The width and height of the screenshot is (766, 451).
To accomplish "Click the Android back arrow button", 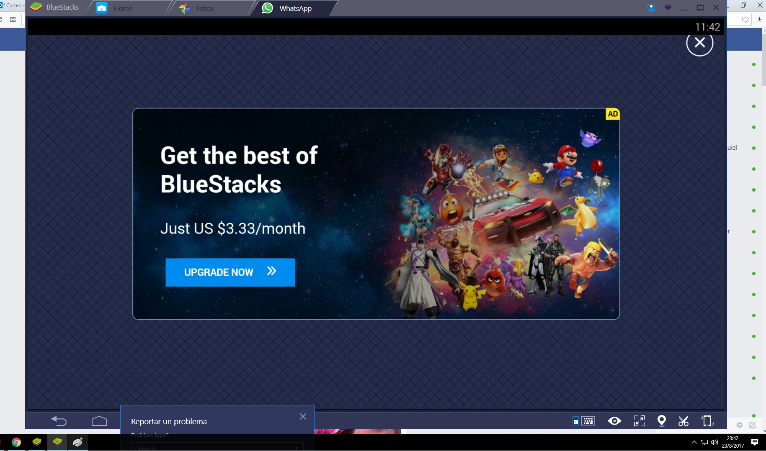I will pyautogui.click(x=59, y=421).
